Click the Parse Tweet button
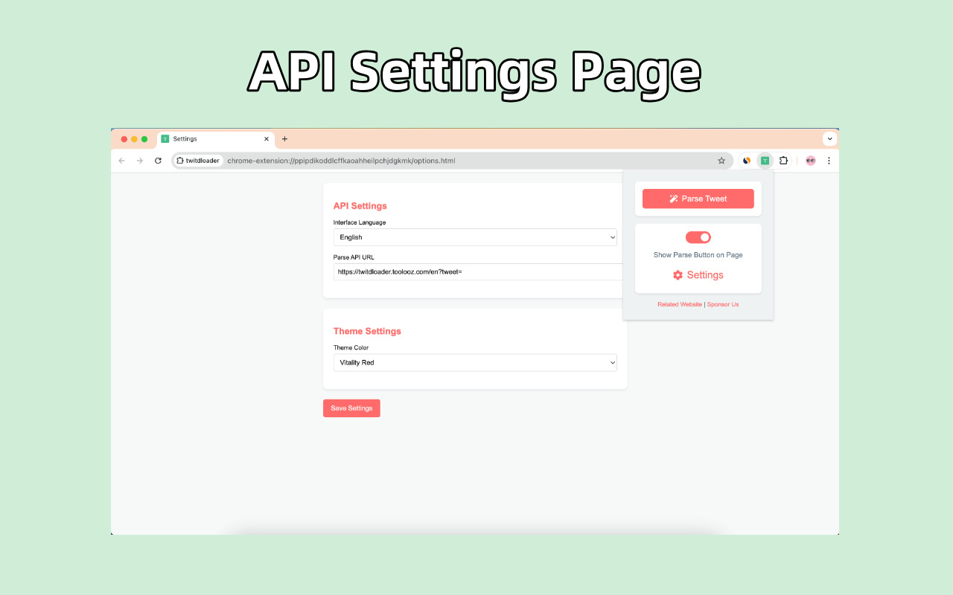The image size is (953, 595). (698, 199)
